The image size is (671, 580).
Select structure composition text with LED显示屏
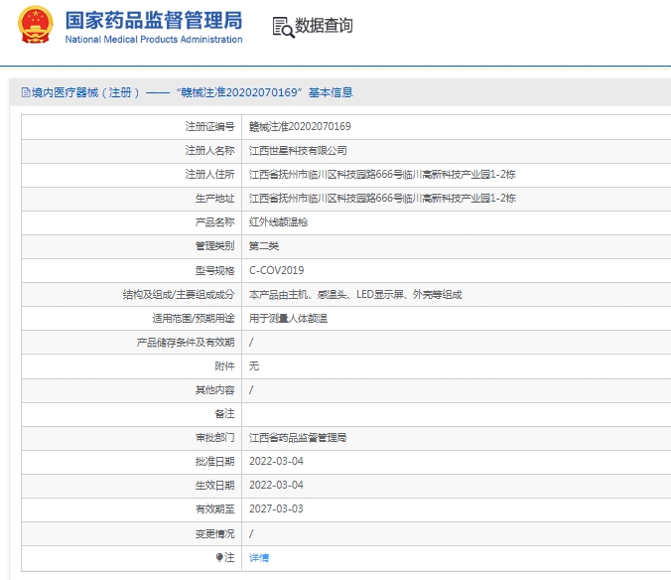coord(355,295)
